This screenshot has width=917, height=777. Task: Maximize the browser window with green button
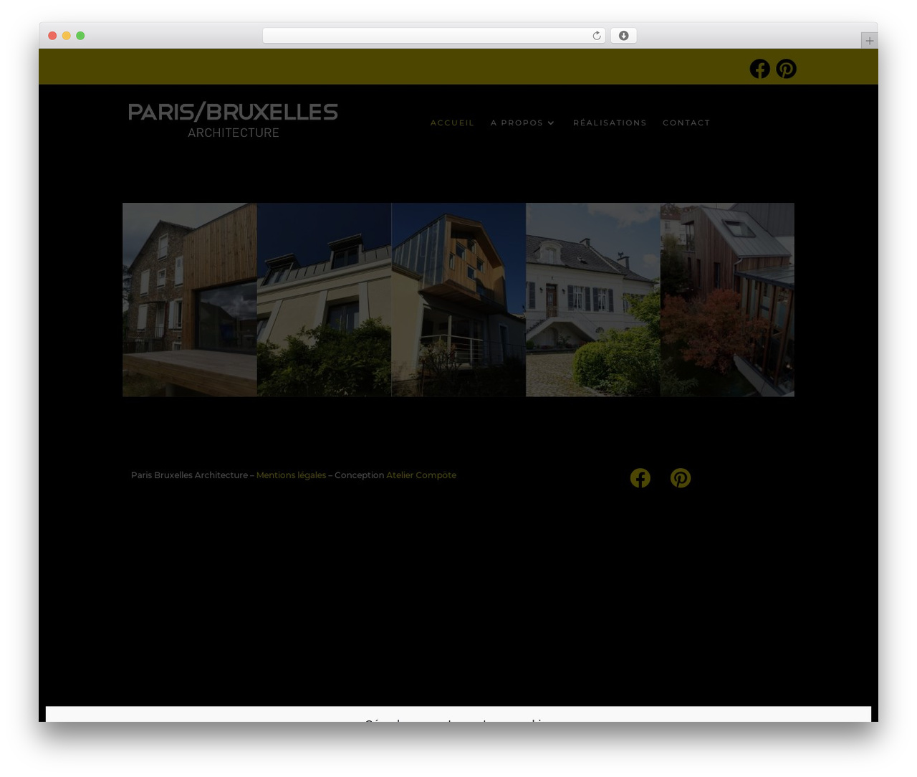(80, 36)
